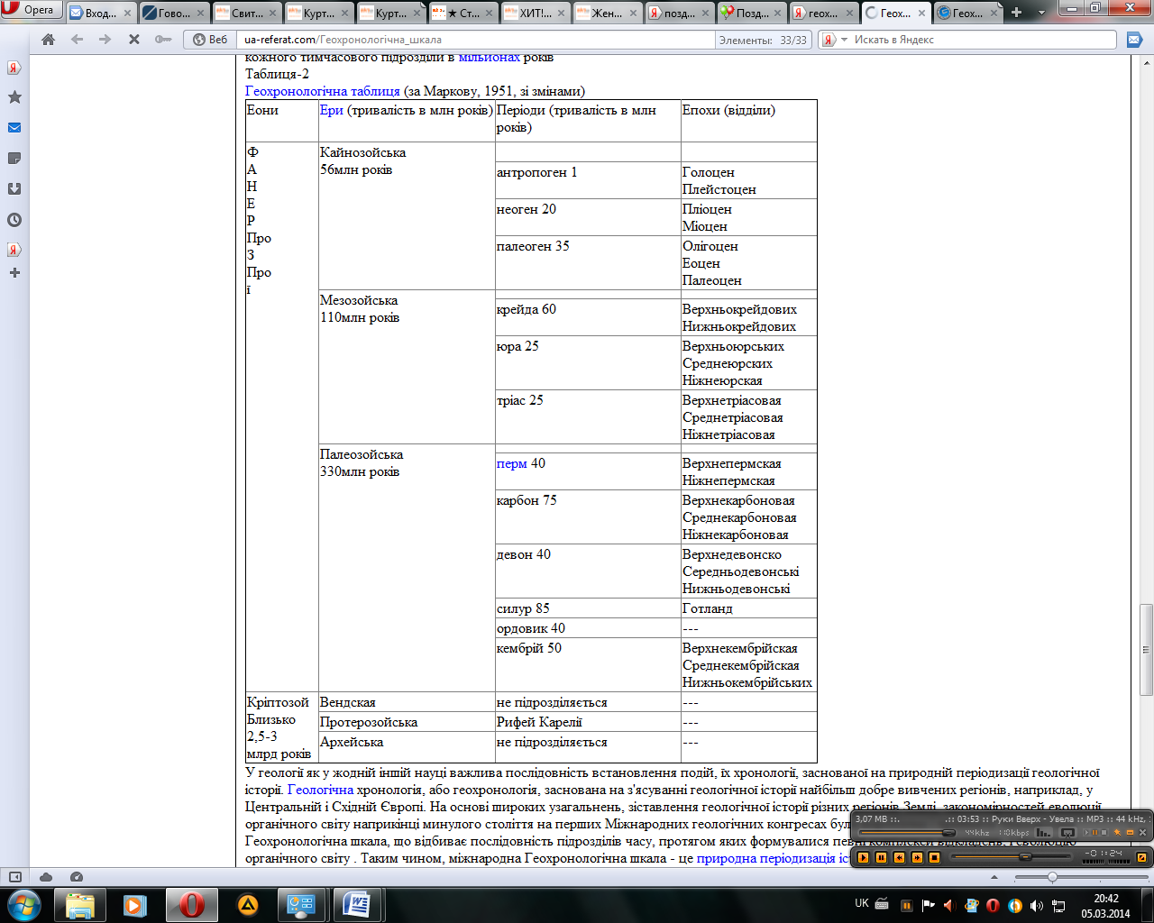Open a new tab with plus button
This screenshot has height=923, width=1154.
[1017, 13]
